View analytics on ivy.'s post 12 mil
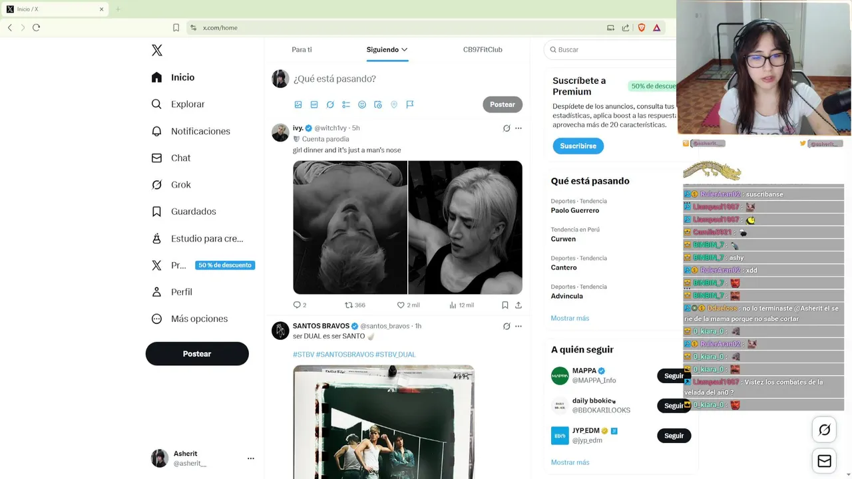Viewport: 852px width, 479px height. (x=461, y=305)
